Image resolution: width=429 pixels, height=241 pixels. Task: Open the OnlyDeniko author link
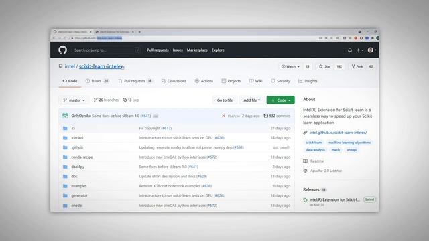81,116
